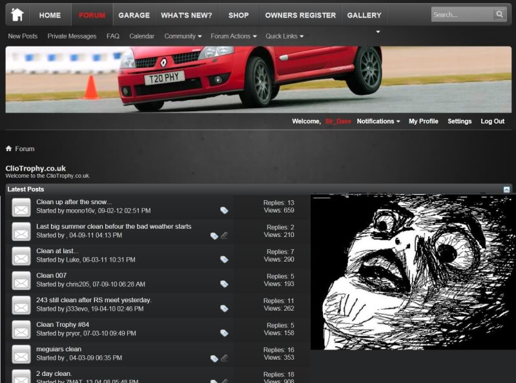Click the search magnifier icon

(x=500, y=14)
